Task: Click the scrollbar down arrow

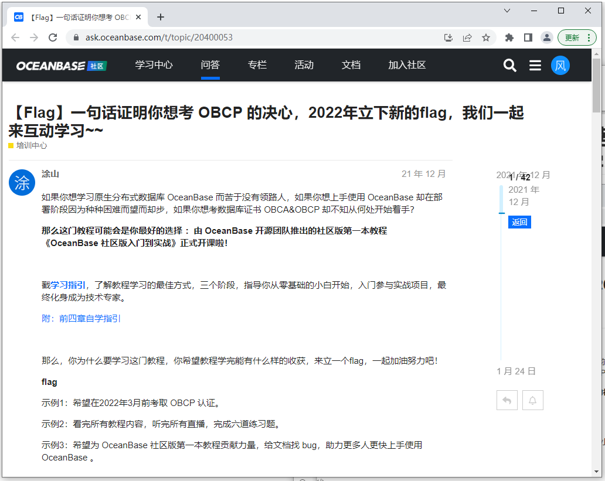Action: pyautogui.click(x=596, y=472)
